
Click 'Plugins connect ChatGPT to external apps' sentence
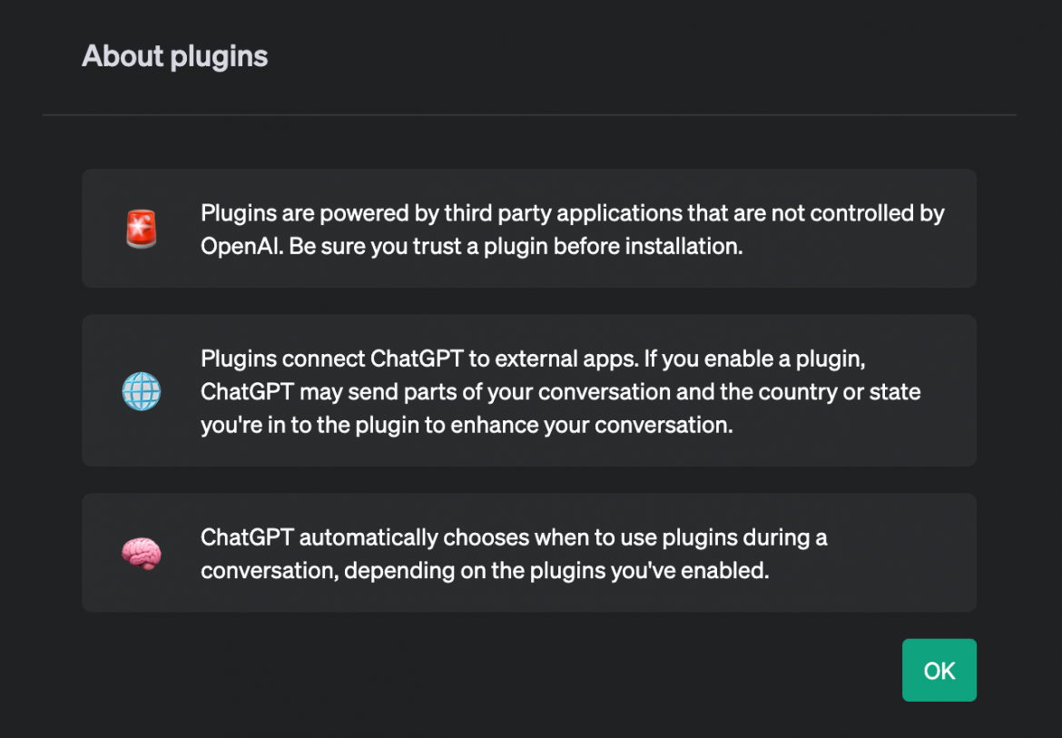pyautogui.click(x=419, y=359)
